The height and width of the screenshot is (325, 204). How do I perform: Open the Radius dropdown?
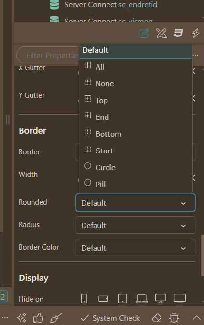coord(136,225)
